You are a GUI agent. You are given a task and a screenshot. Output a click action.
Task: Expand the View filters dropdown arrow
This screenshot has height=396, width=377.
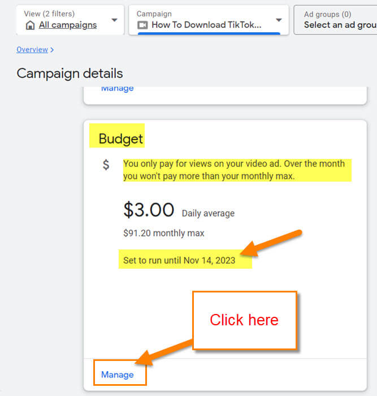(x=115, y=20)
